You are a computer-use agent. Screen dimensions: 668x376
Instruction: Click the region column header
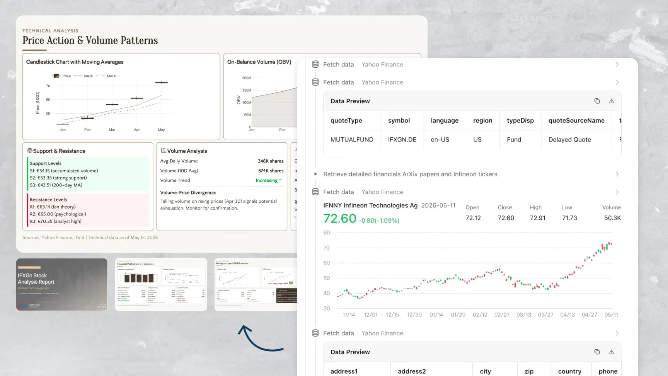tap(483, 120)
